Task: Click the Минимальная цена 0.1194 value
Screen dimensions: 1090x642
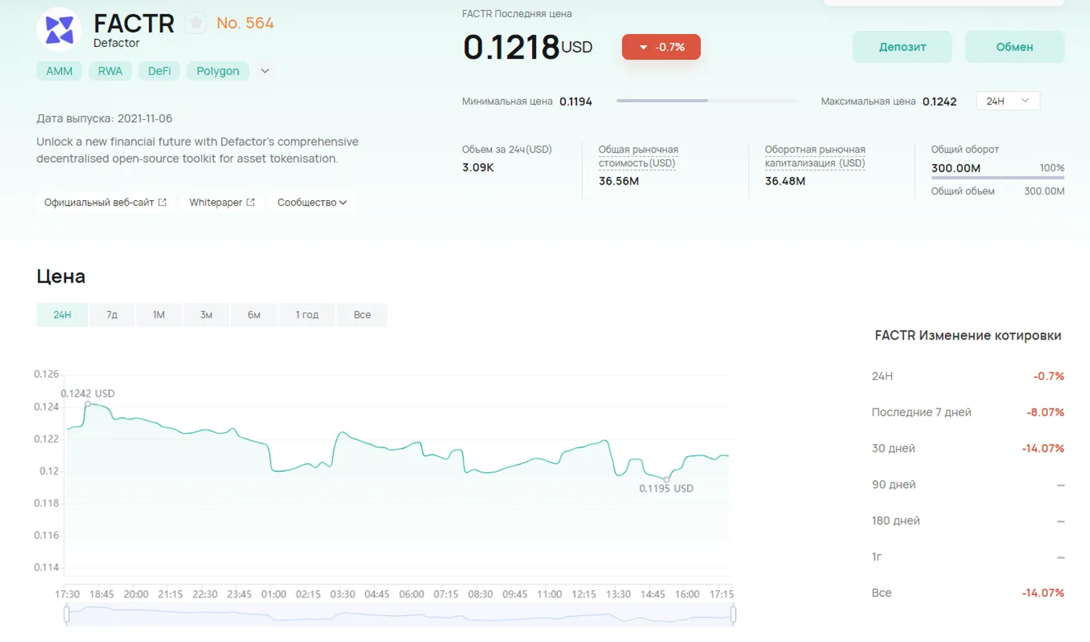Action: click(x=576, y=101)
